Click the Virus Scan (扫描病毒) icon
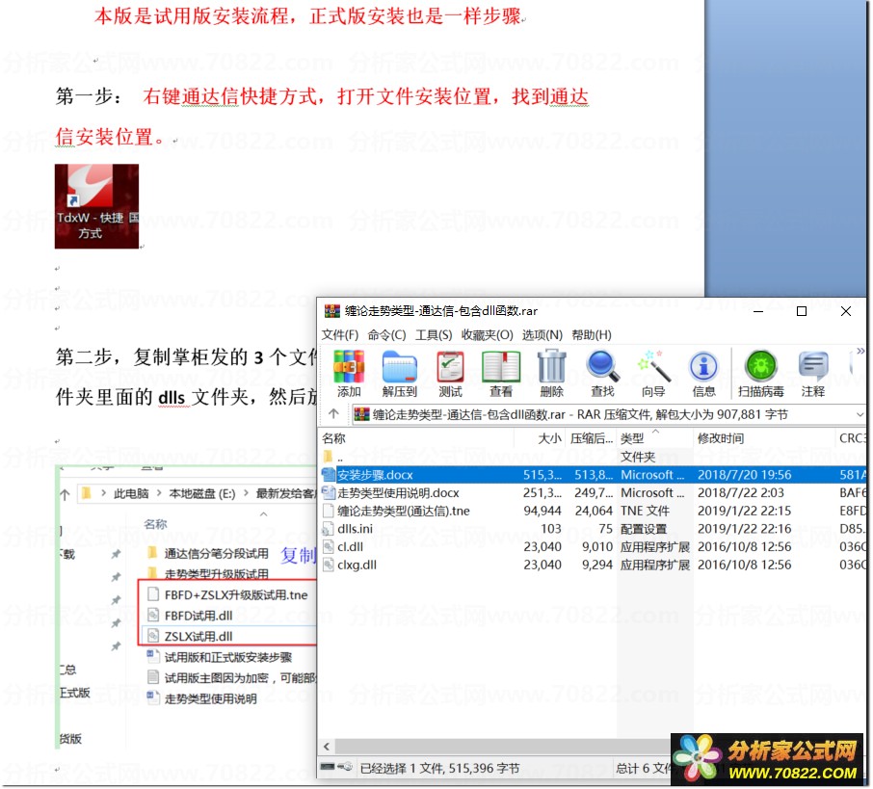The width and height of the screenshot is (873, 789). [x=760, y=374]
